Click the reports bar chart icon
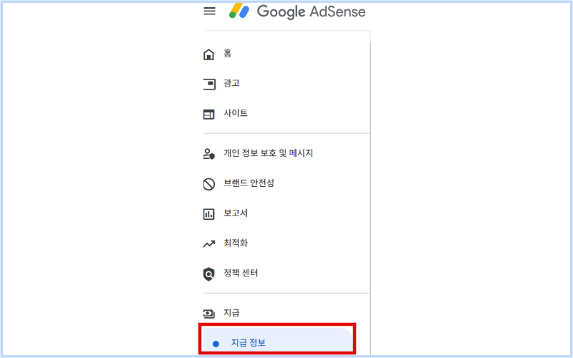 pos(208,213)
